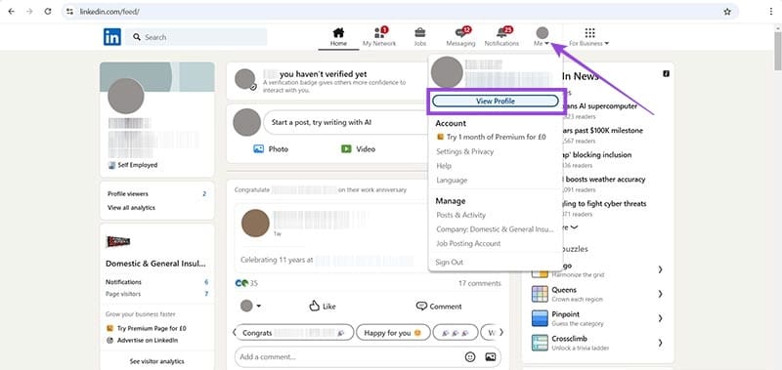Add a Photo to a post
Viewport: 782px width, 370px height.
[x=271, y=149]
